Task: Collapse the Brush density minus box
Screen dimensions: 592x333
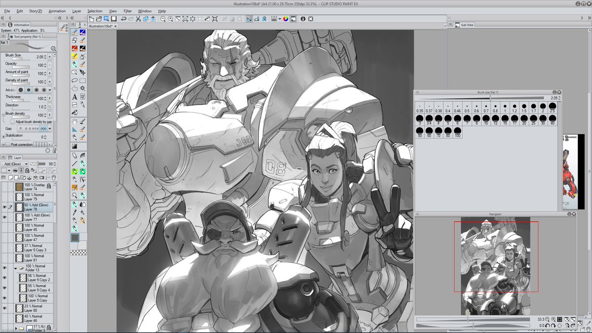Action: click(3, 115)
